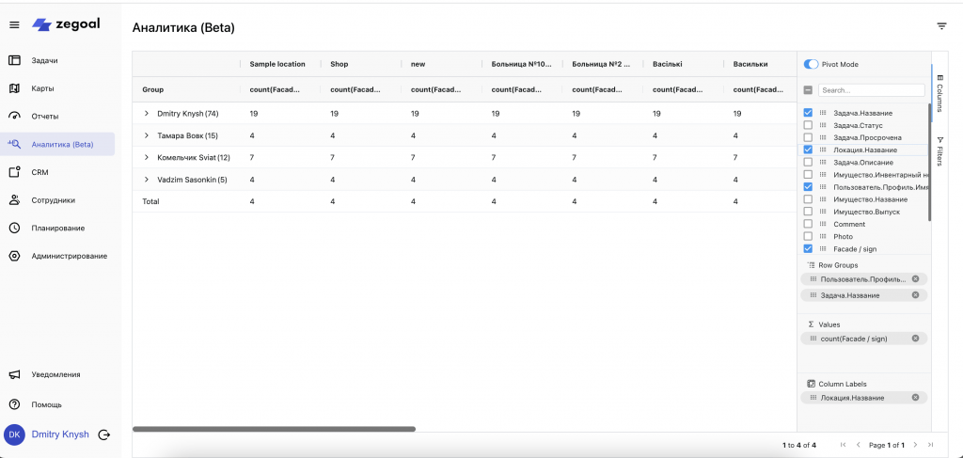Expand the Тамара Вовк (15) row
963x458 pixels.
pos(147,135)
